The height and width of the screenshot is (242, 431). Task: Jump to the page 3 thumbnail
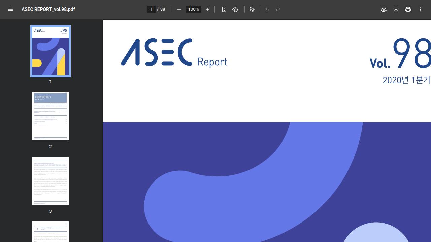pos(51,181)
